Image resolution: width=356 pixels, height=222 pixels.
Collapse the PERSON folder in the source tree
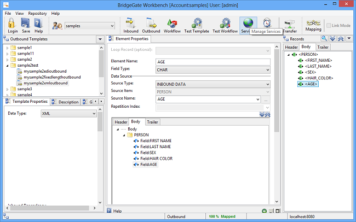pyautogui.click(x=124, y=135)
